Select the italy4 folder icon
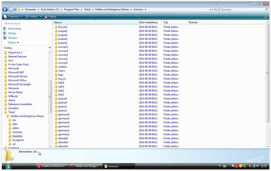Screen dimensions: 271x171 (56, 83)
